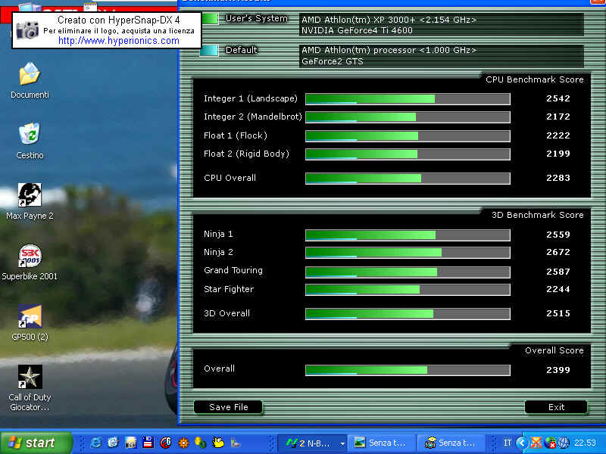The image size is (606, 454).
Task: Click the Integer 2 (Mandelbrot) label
Action: [253, 117]
